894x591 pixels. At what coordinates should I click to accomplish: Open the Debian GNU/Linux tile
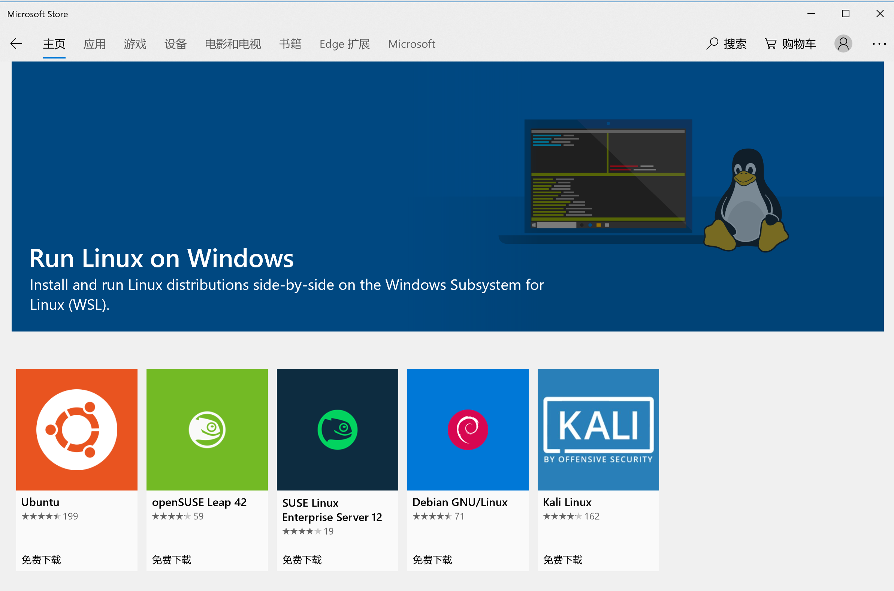tap(467, 429)
